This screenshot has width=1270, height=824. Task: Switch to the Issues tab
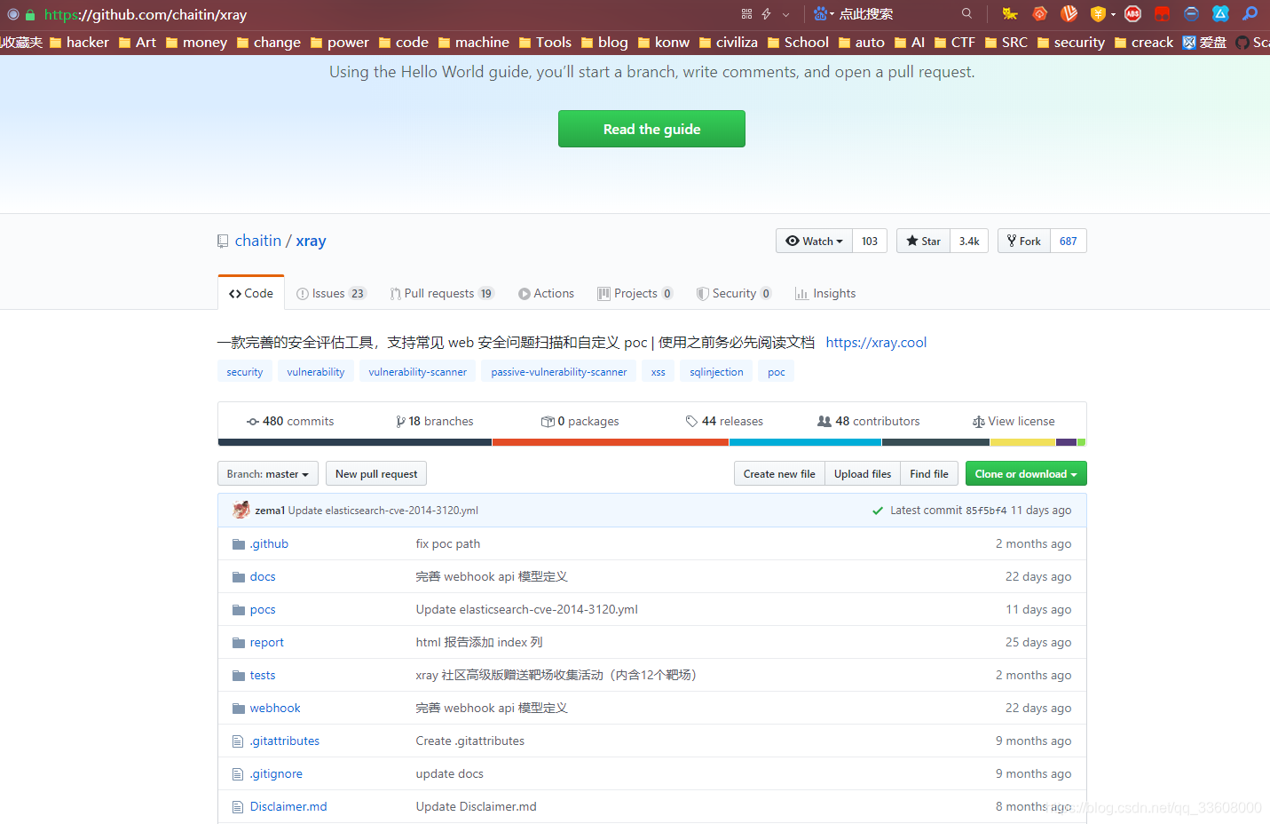331,293
